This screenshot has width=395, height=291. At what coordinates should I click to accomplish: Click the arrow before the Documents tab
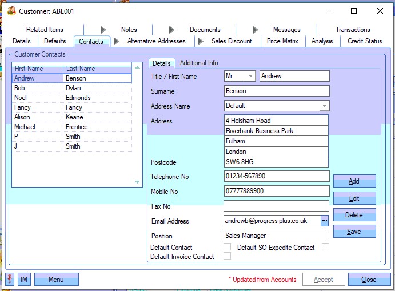(172, 30)
